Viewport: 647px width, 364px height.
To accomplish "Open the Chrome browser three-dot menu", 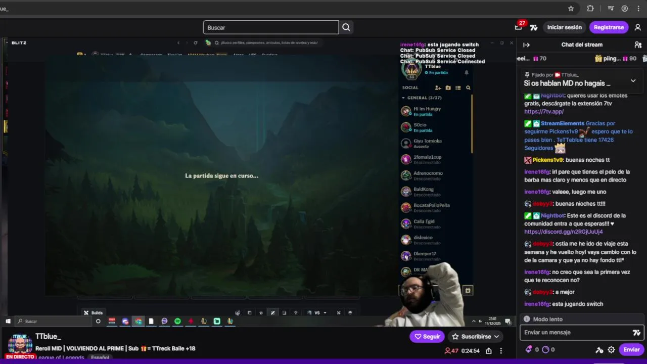I will click(638, 9).
